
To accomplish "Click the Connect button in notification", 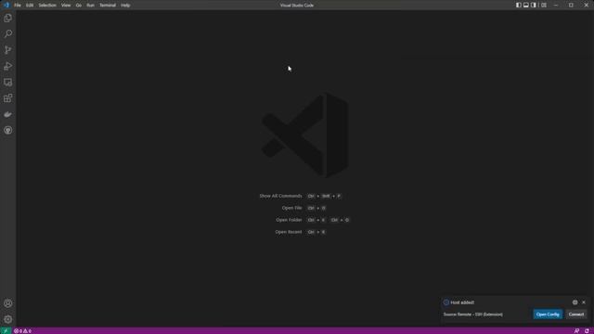I will tap(576, 315).
